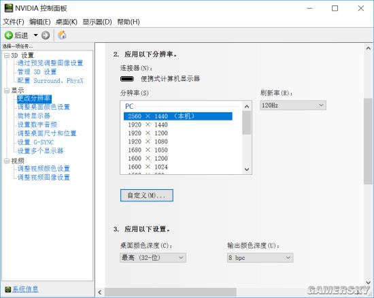The image size is (374, 298).
Task: Click main panel vertical scroll down arrow
Action: click(369, 283)
